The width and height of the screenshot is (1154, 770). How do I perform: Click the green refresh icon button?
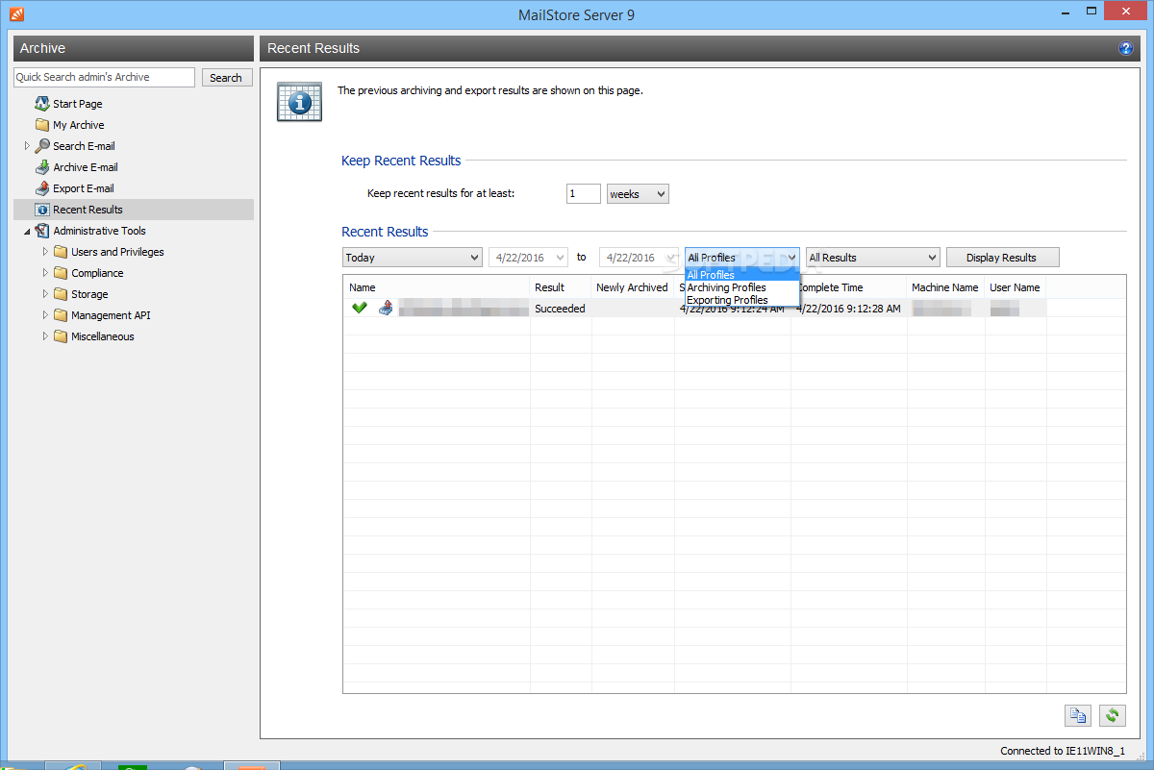point(1113,715)
